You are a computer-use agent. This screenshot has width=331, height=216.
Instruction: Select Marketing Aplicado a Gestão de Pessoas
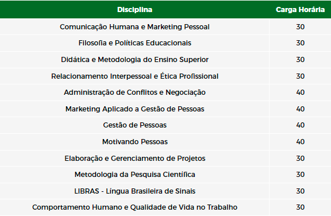point(134,109)
